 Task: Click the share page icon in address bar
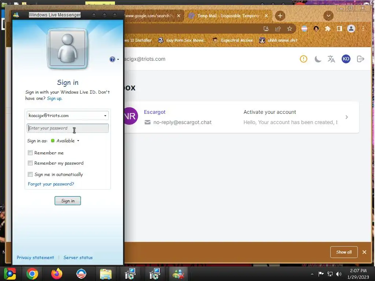click(278, 29)
